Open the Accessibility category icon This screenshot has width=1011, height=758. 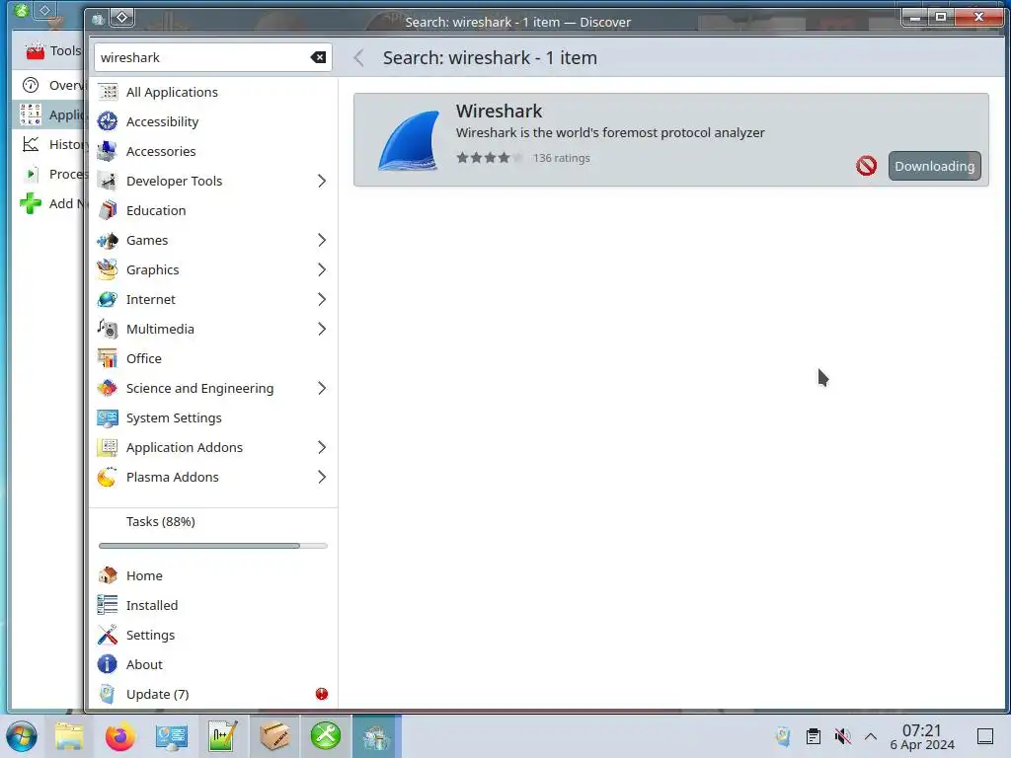tap(108, 121)
